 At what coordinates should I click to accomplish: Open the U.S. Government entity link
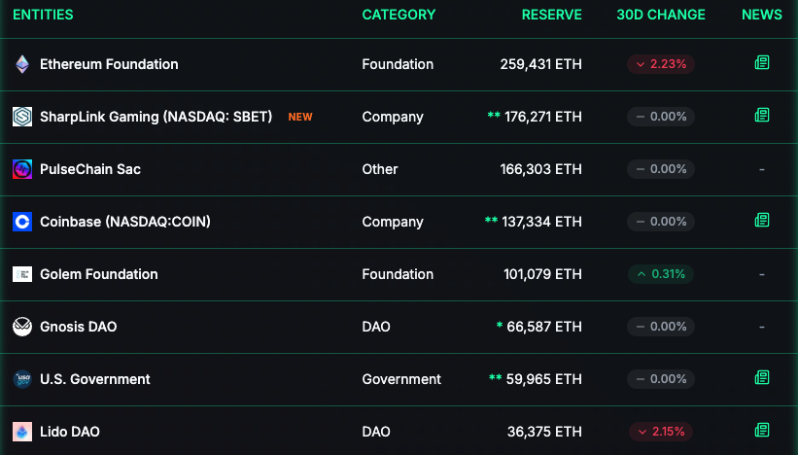coord(94,379)
